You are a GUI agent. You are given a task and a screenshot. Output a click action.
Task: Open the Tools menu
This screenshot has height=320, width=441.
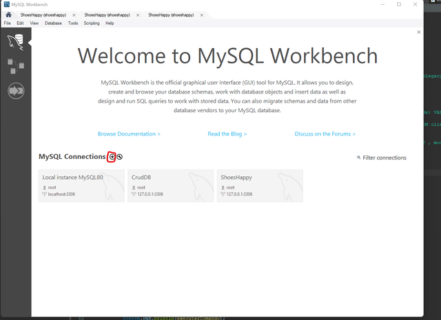(x=73, y=23)
